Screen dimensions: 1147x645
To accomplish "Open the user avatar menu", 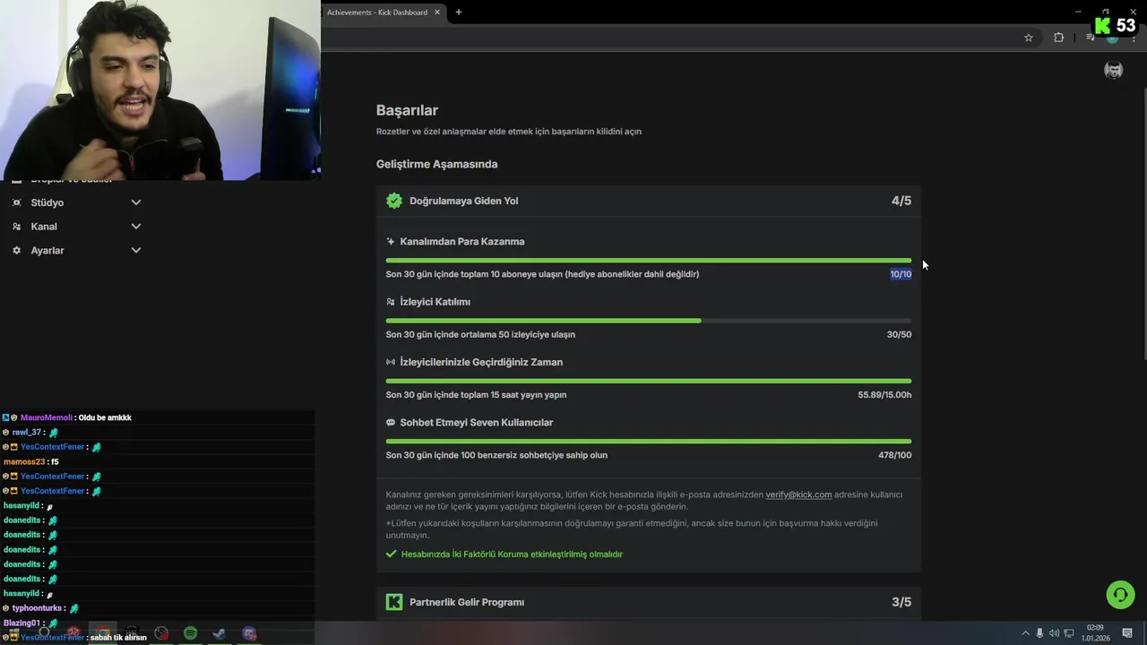I will [x=1114, y=70].
